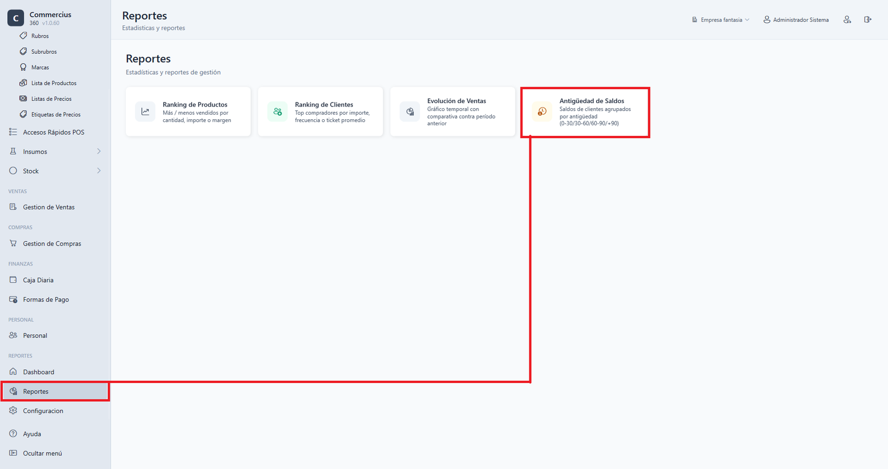
Task: Open Ranking de Clientes report title
Action: point(324,104)
